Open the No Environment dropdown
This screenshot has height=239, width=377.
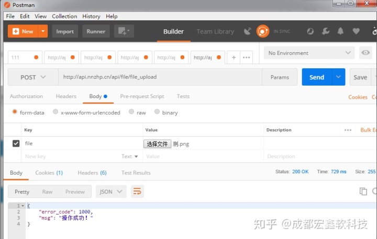pyautogui.click(x=309, y=53)
